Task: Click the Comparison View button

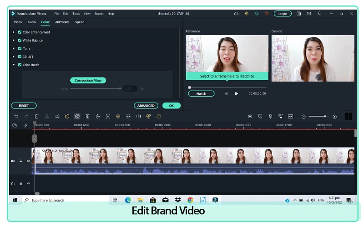Action: pos(88,81)
